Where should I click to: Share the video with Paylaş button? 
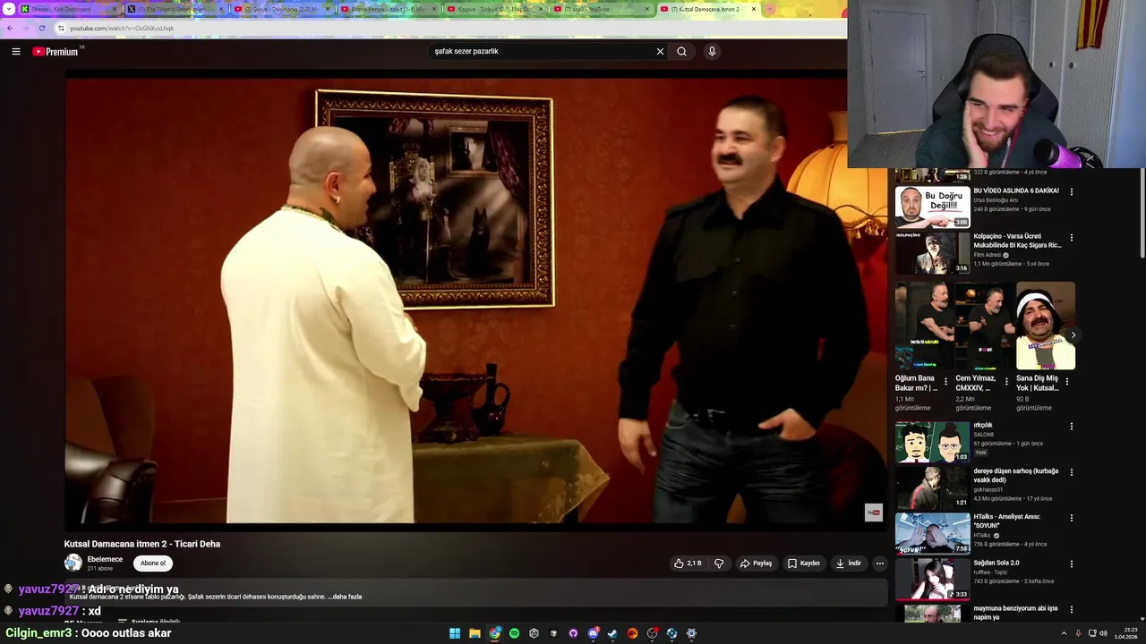756,563
